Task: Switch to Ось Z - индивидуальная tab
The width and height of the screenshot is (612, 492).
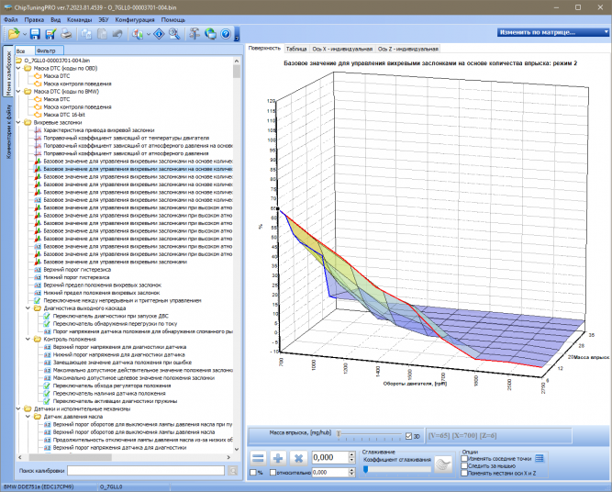Action: click(x=408, y=49)
